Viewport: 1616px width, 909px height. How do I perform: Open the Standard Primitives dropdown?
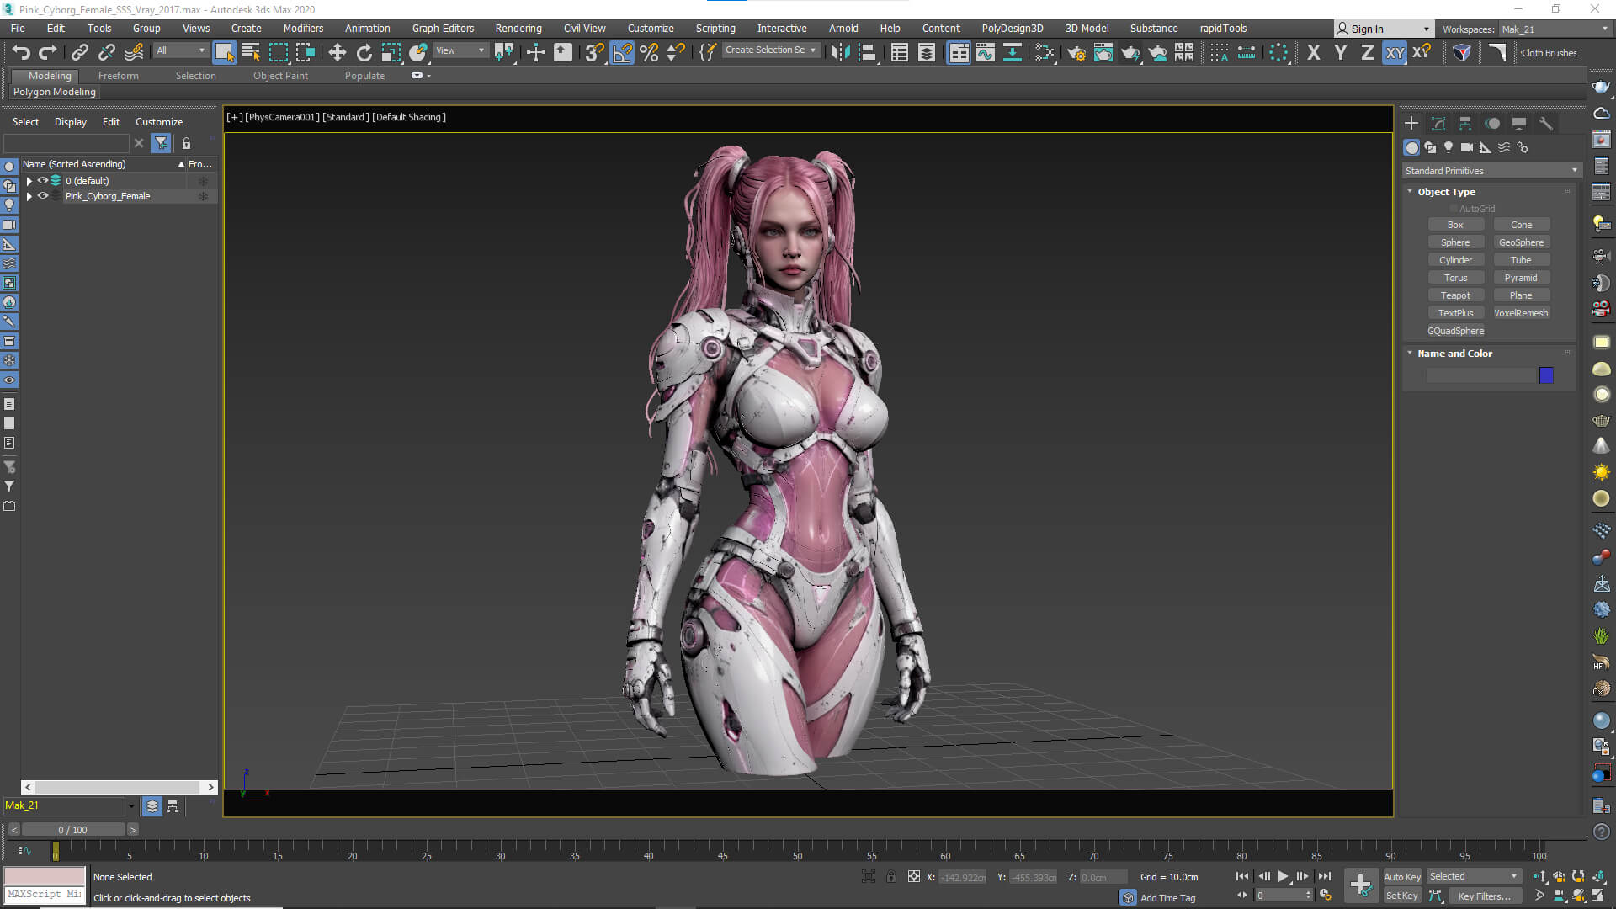tap(1491, 171)
